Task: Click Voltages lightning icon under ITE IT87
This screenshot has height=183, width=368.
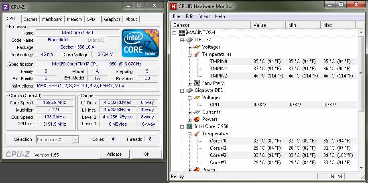Action: tap(197, 47)
